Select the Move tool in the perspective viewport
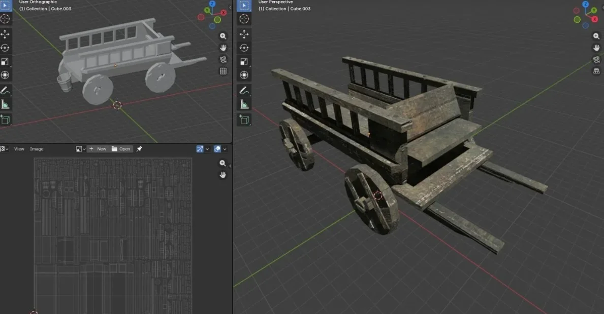 click(244, 34)
